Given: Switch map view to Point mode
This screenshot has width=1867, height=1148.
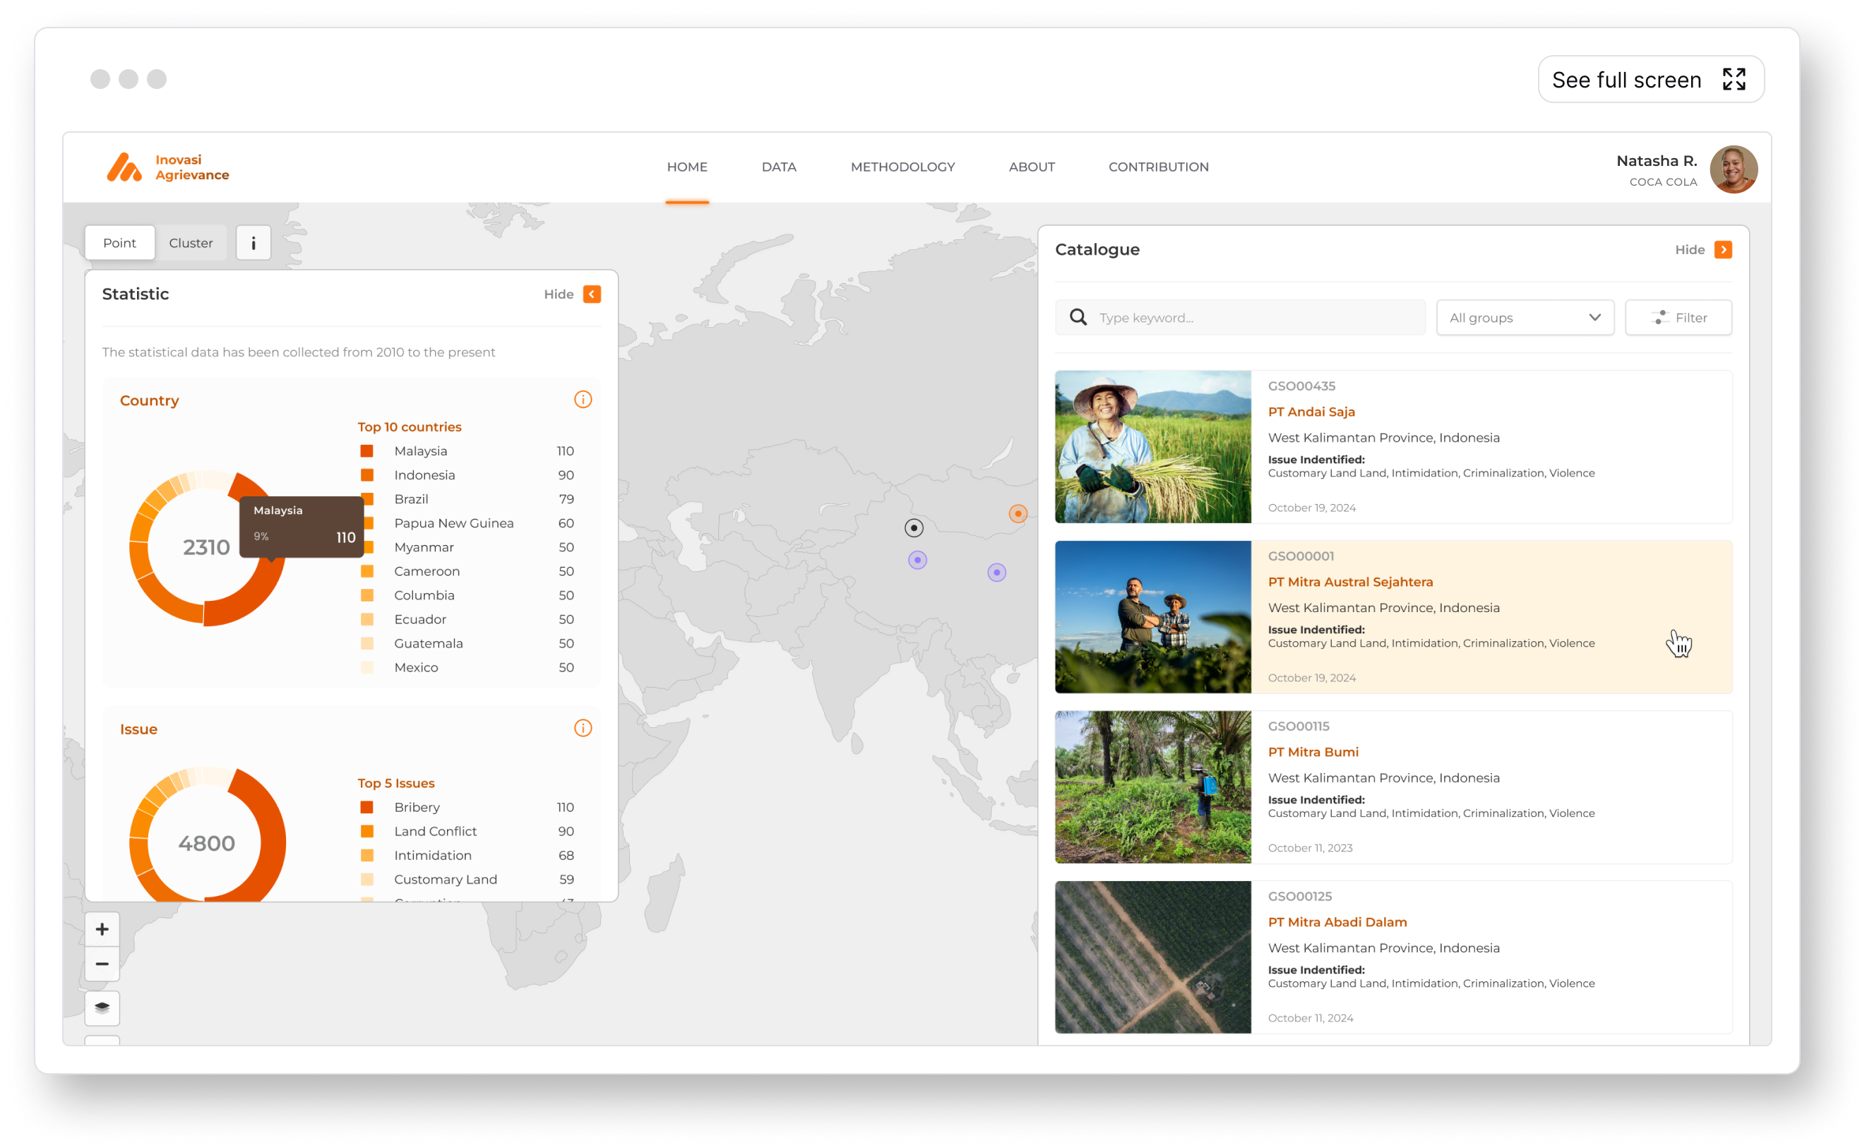Looking at the screenshot, I should coord(120,243).
